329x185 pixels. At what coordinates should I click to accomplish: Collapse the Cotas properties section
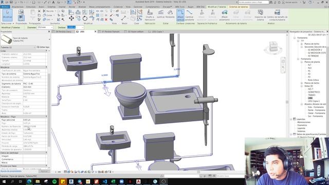(46, 51)
